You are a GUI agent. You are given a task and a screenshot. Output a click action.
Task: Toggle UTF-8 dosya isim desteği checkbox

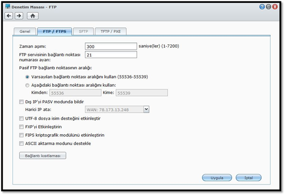22,118
